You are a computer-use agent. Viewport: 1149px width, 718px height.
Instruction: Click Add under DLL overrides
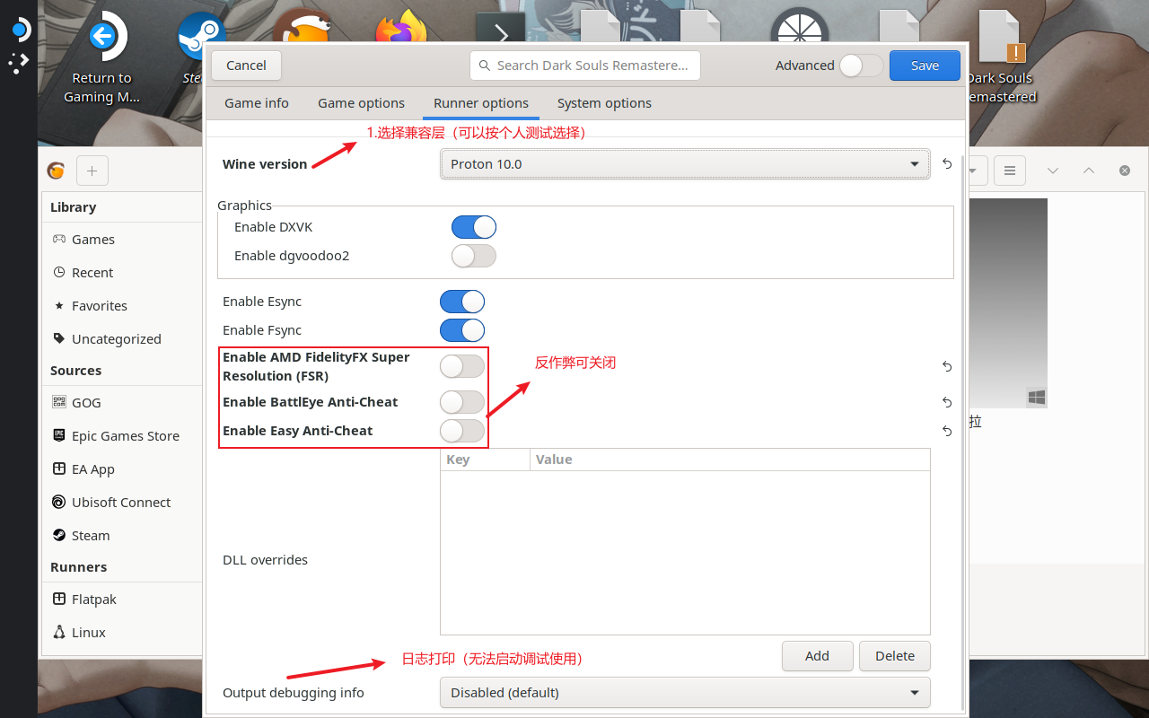click(817, 656)
